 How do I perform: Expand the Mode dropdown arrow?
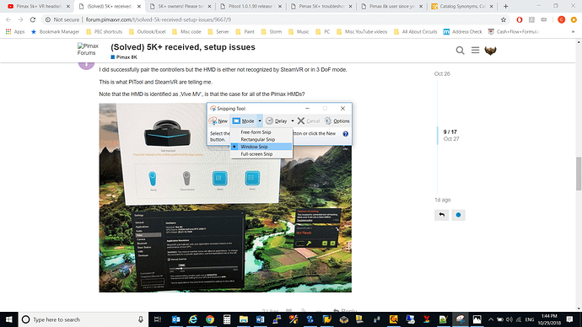pyautogui.click(x=260, y=121)
